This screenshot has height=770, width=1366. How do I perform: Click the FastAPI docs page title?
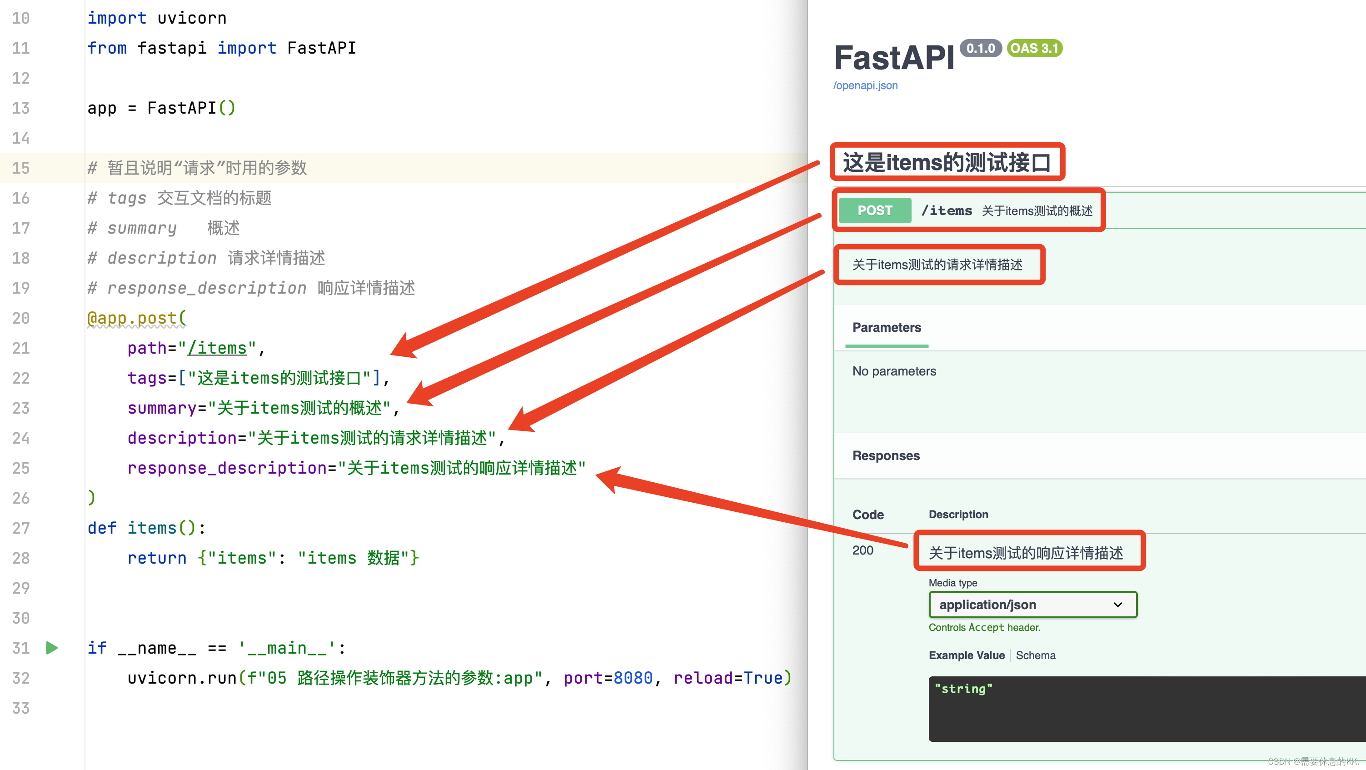pos(893,57)
